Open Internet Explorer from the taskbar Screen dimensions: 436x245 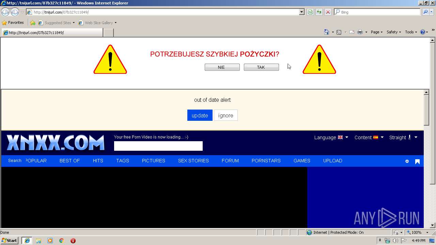pyautogui.click(x=27, y=241)
